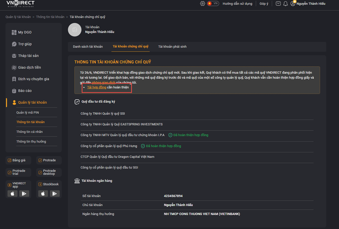
Task: Launch Protrade desktop shortcut
Action: point(49,172)
